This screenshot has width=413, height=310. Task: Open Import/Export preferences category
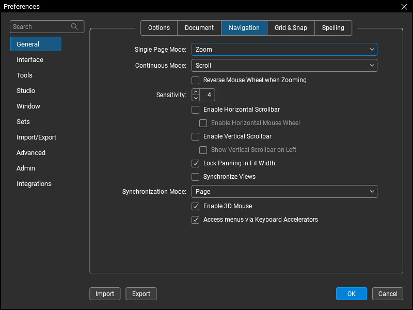tap(36, 137)
